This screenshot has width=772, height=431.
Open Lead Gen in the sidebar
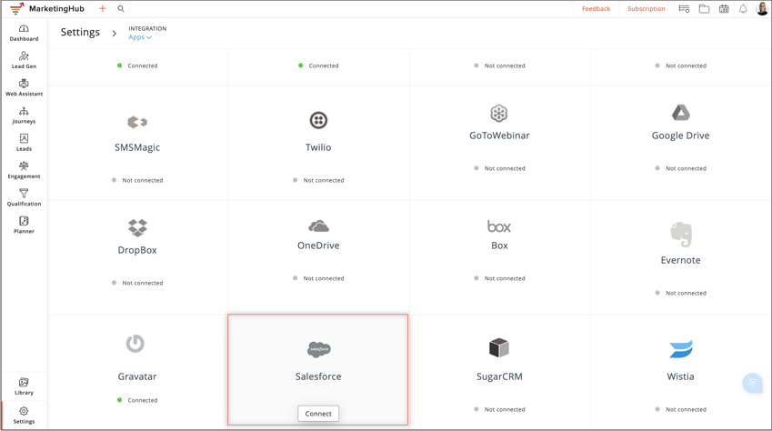coord(24,60)
